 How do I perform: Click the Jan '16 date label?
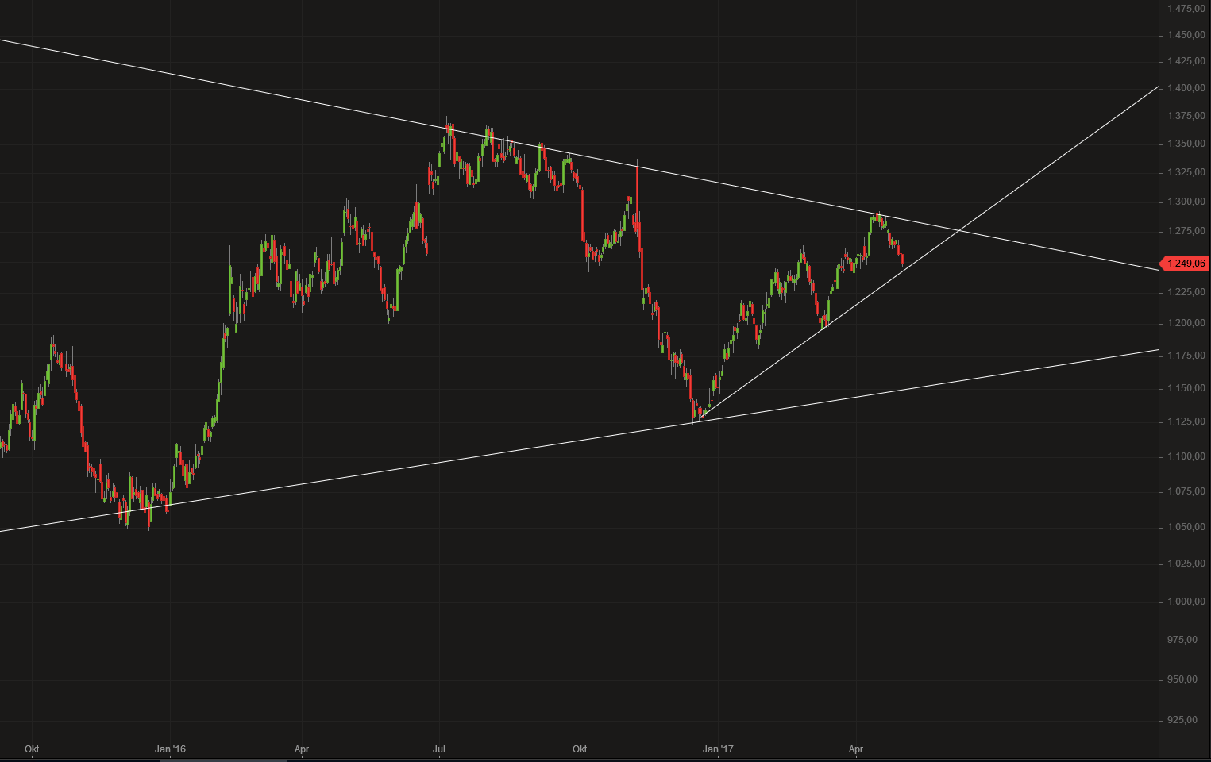tap(170, 749)
